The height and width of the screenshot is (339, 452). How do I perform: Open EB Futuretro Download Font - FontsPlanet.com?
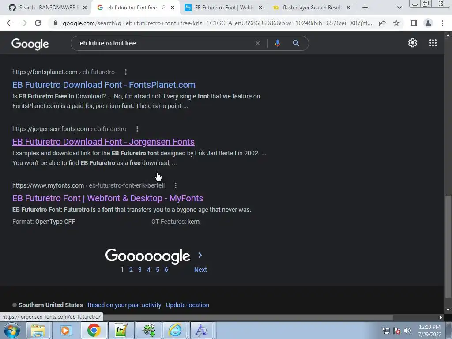tap(104, 85)
